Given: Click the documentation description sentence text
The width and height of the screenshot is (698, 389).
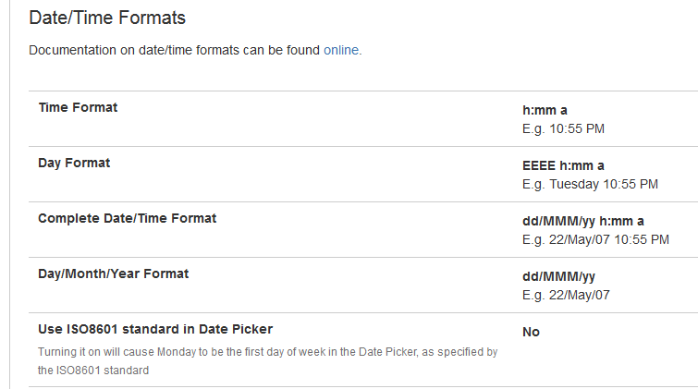Looking at the screenshot, I should coord(175,50).
